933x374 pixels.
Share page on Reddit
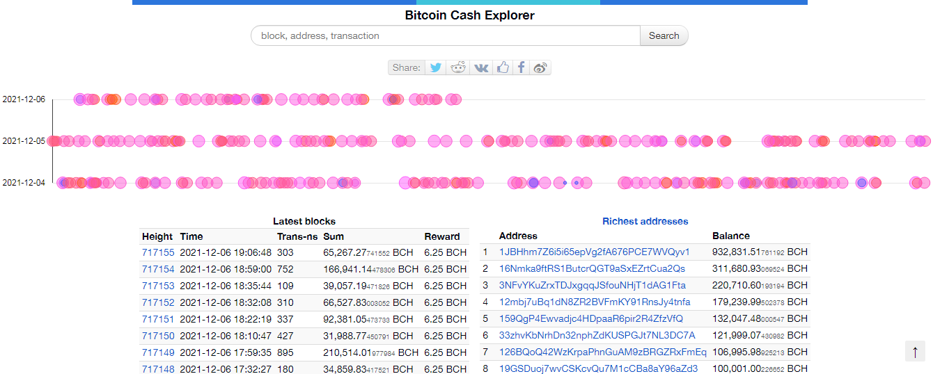pos(458,67)
